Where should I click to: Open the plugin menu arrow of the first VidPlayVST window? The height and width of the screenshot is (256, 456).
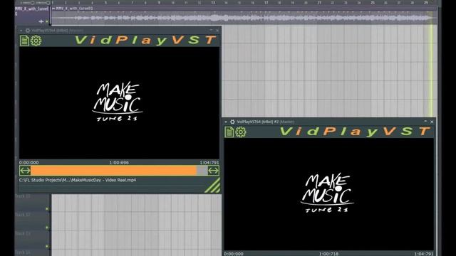21,31
